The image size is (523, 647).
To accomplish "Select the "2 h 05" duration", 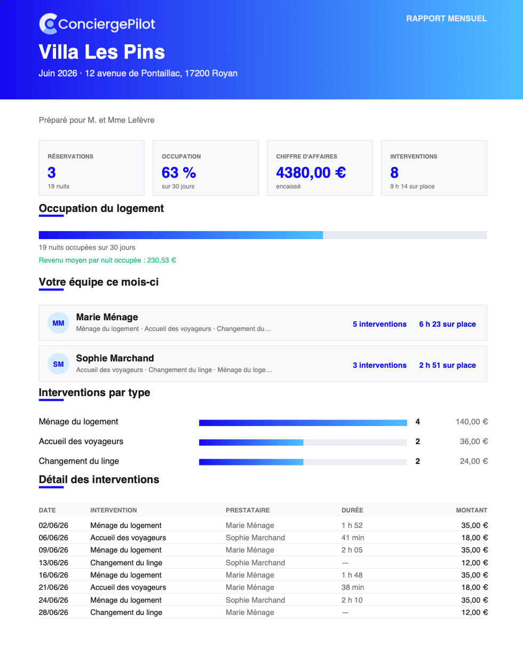I will (352, 550).
